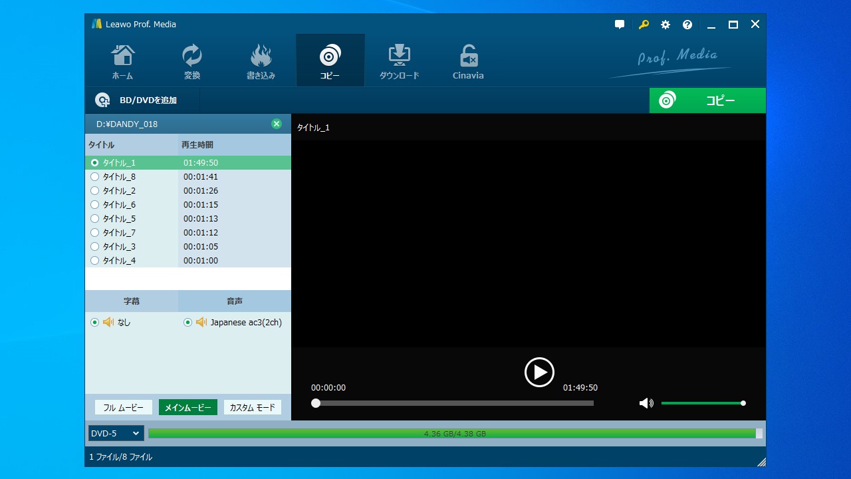Adjust the green volume slider
851x479 pixels.
pyautogui.click(x=703, y=403)
